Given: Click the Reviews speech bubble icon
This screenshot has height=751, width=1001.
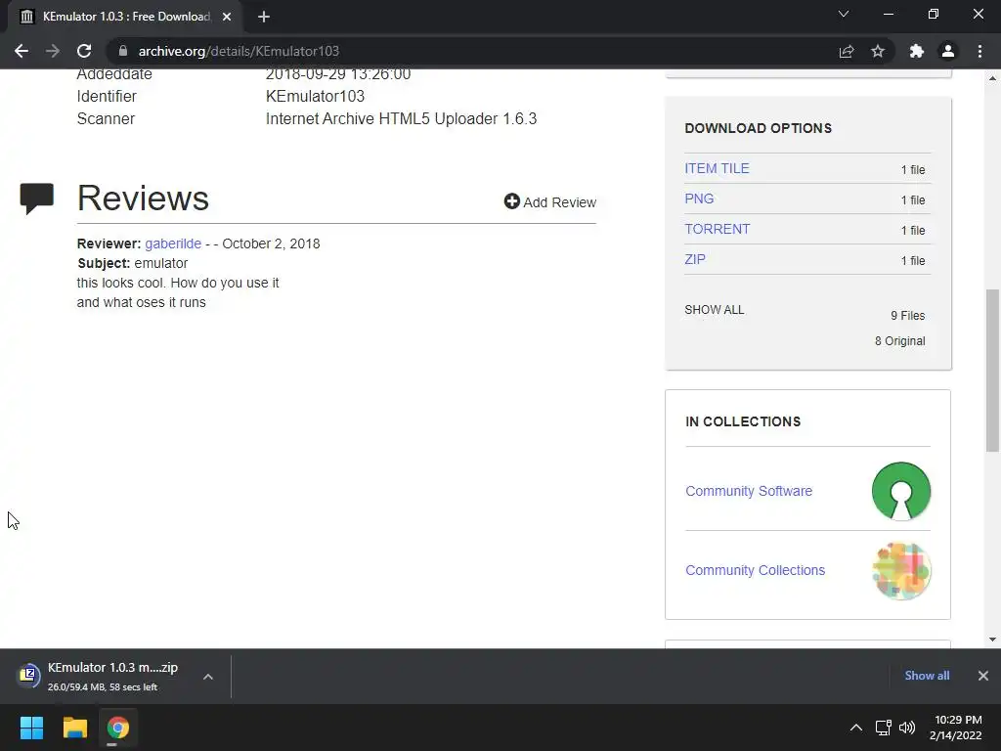Looking at the screenshot, I should (x=37, y=198).
